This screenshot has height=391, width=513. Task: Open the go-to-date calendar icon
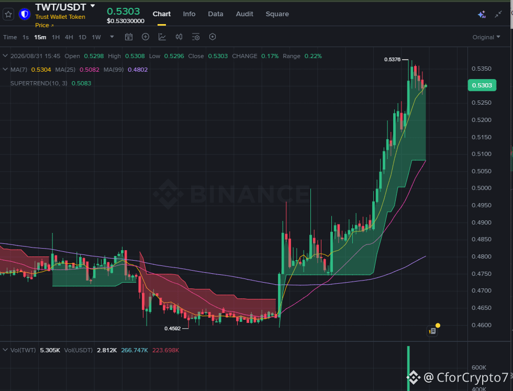click(129, 37)
